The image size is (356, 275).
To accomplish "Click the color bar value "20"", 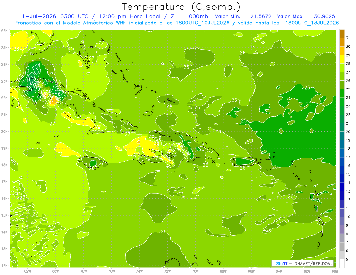I will tap(348, 132).
